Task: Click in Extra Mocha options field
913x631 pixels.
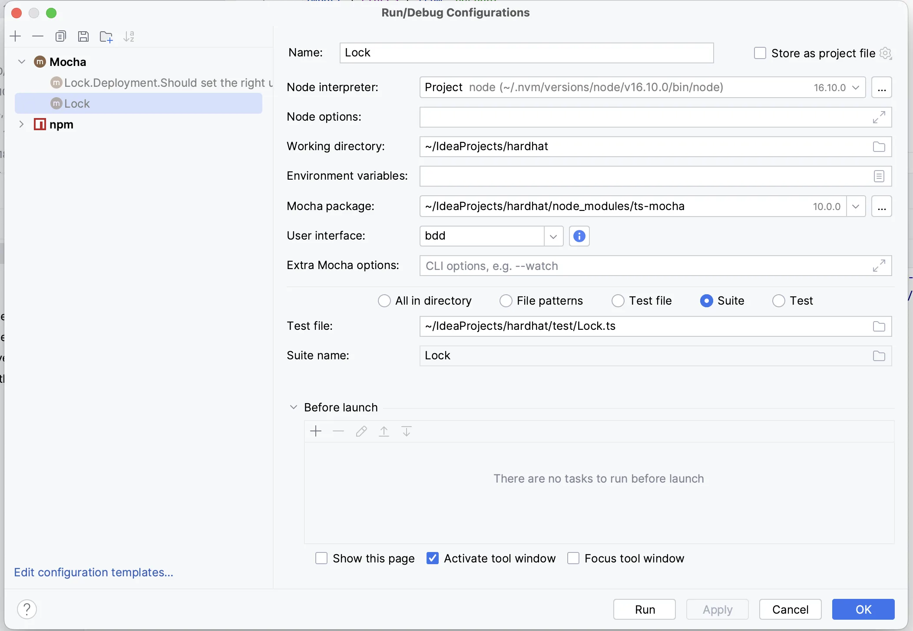Action: (x=643, y=266)
